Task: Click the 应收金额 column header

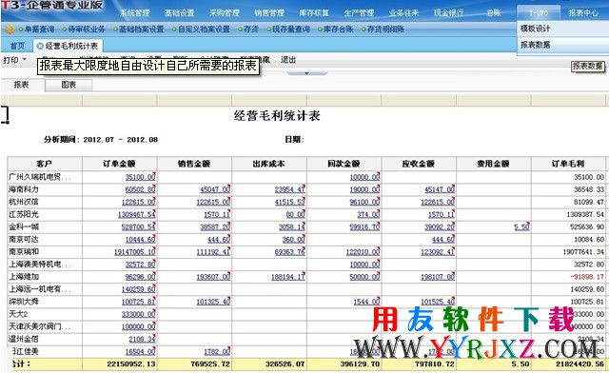Action: pyautogui.click(x=419, y=164)
